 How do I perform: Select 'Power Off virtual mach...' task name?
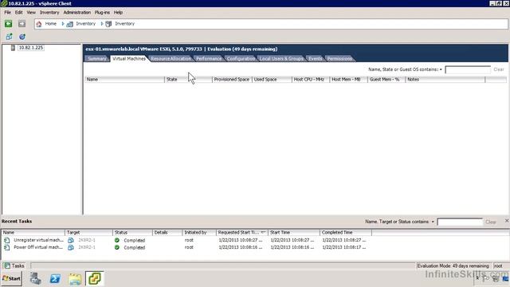coord(38,247)
